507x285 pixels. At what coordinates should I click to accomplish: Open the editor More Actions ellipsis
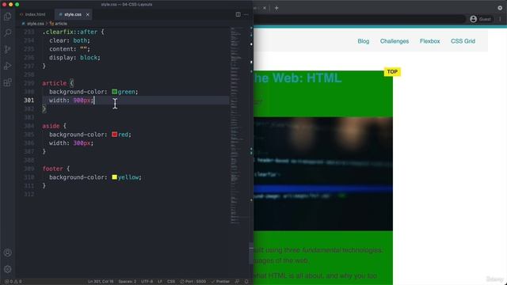pos(246,14)
